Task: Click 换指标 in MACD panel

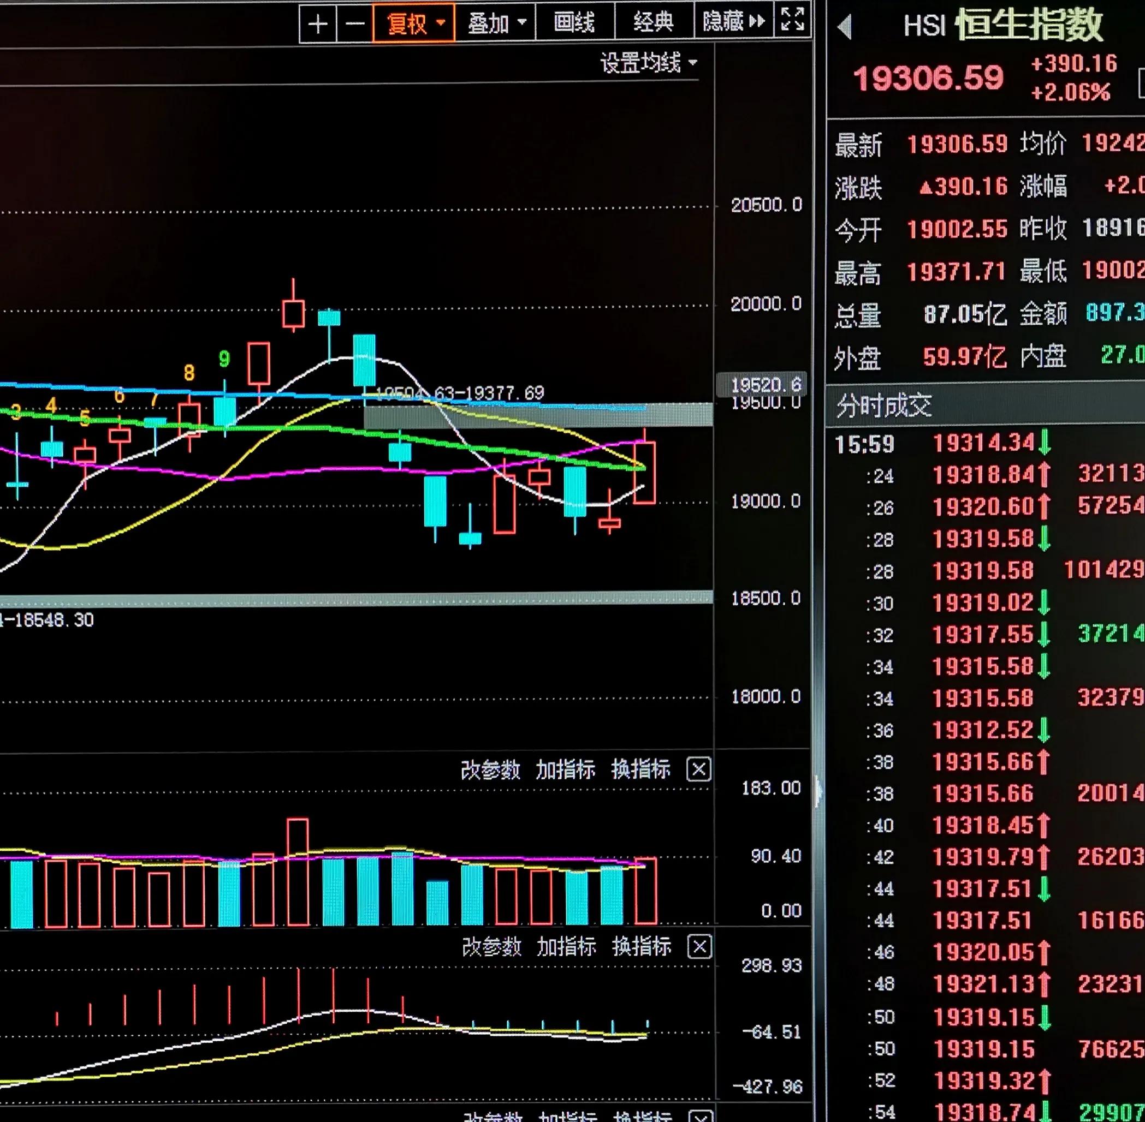Action: click(642, 946)
